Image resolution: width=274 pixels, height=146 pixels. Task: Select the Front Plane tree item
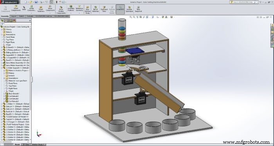pyautogui.click(x=10, y=37)
